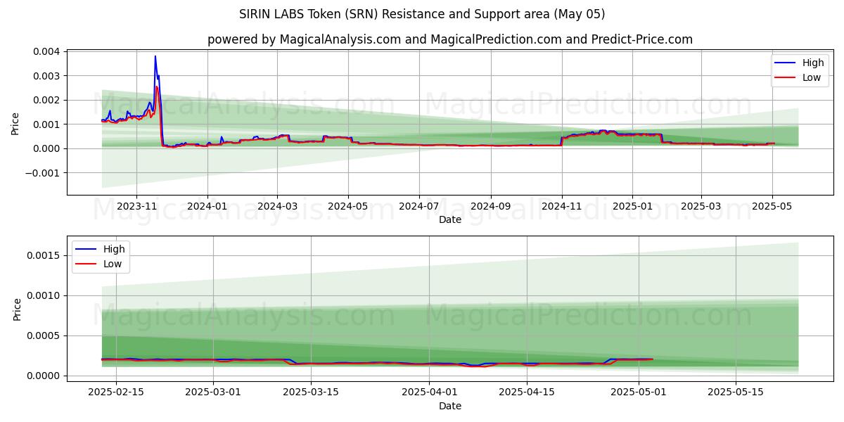The height and width of the screenshot is (422, 844).
Task: Click the 0.004 tick on upper chart's price axis
Action: [x=48, y=51]
